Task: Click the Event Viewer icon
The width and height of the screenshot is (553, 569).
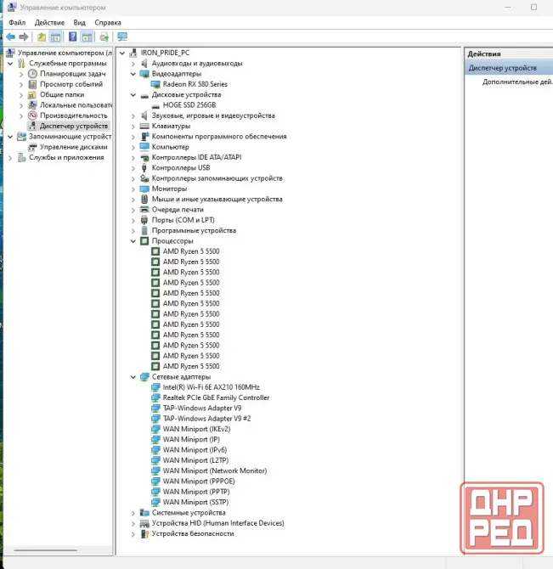Action: click(x=32, y=84)
